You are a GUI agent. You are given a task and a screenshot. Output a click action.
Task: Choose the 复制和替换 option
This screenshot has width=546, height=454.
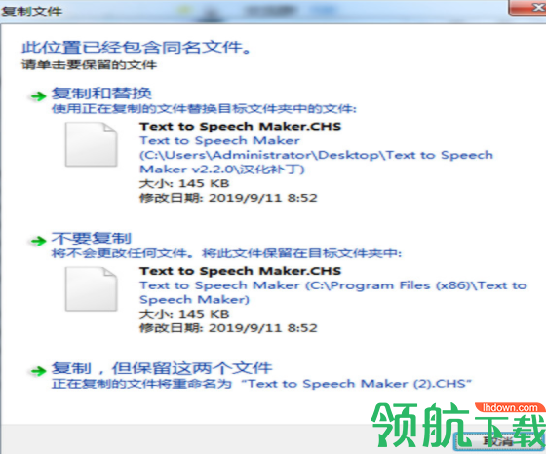[x=102, y=94]
